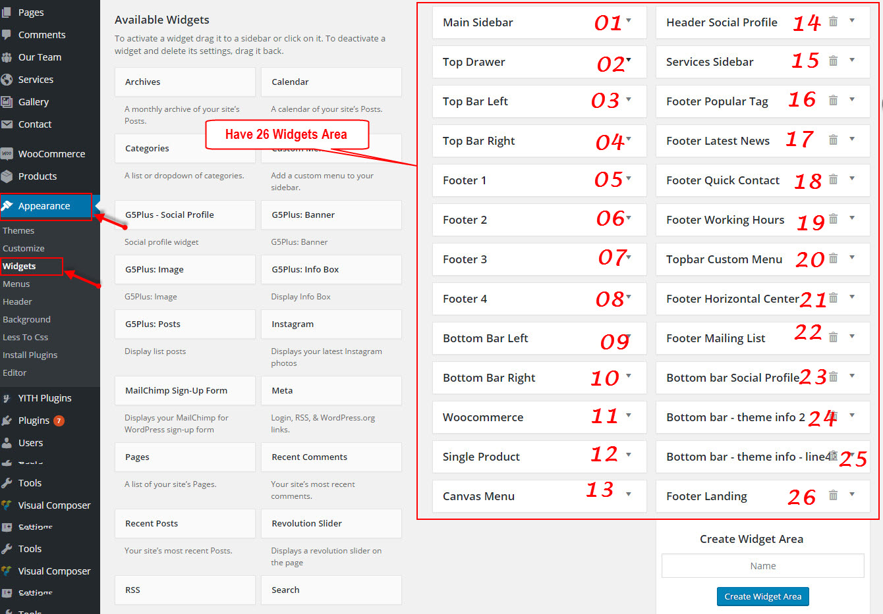Open the Top Drawer widget area box
This screenshot has height=614, width=883.
click(x=540, y=62)
